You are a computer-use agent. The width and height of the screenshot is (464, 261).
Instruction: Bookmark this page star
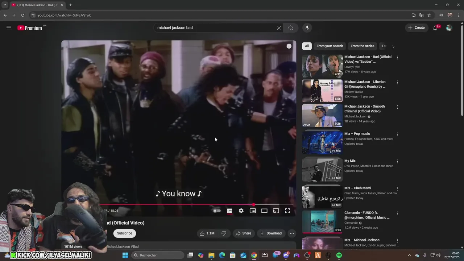(x=429, y=15)
